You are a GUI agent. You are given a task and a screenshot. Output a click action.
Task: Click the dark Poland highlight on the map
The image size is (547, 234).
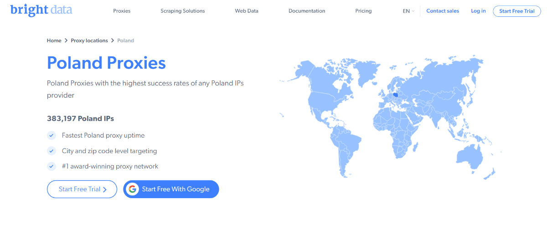click(x=396, y=96)
